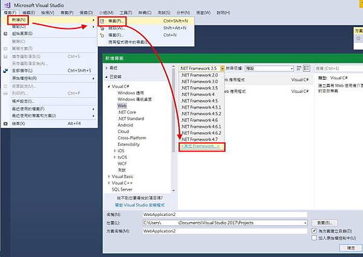363x257 pixels.
Task: Select the Cross-Platform category
Action: [x=132, y=138]
